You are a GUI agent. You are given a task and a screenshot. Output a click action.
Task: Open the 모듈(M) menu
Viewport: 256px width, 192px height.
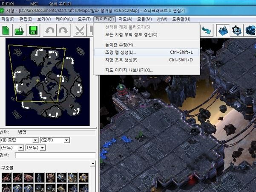[144, 19]
